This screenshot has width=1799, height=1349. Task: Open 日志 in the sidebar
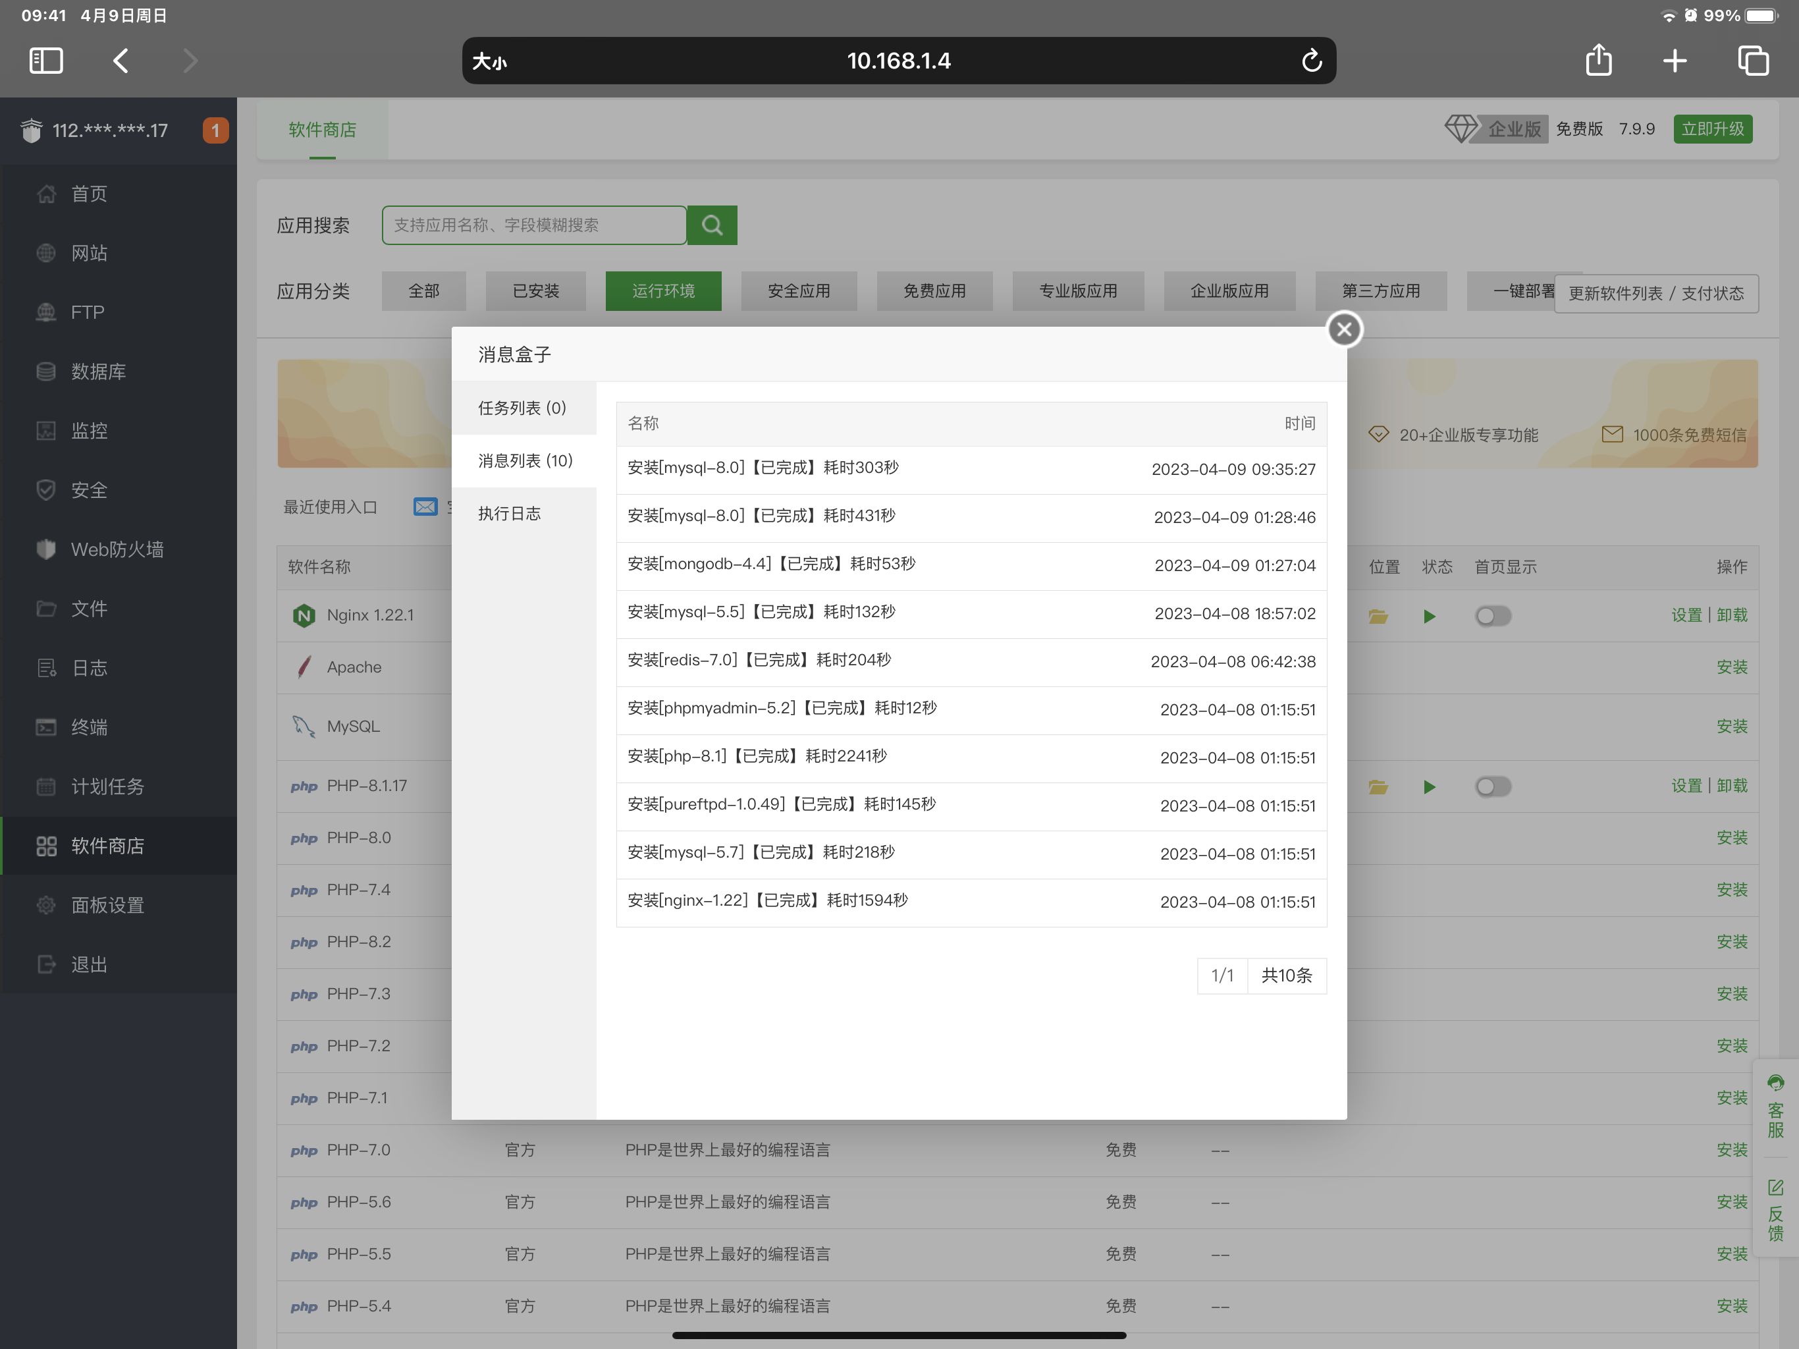[x=119, y=668]
